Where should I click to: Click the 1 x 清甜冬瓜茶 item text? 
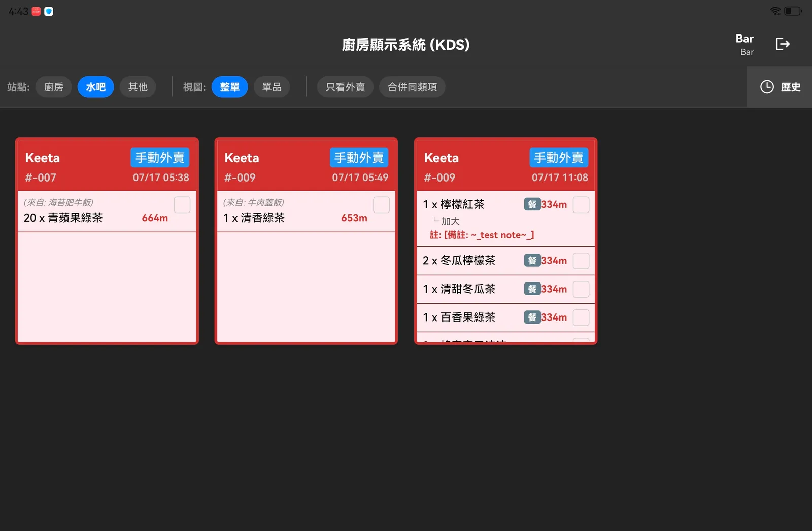click(x=459, y=289)
